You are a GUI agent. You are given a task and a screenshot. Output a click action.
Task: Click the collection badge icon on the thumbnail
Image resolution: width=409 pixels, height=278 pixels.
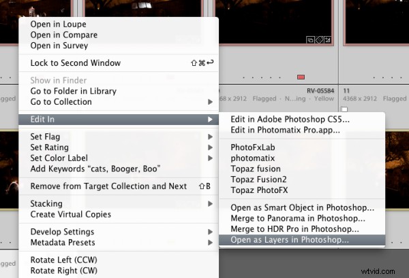(x=311, y=39)
